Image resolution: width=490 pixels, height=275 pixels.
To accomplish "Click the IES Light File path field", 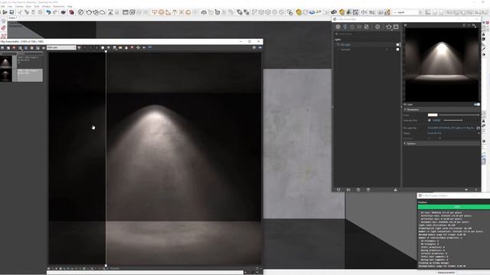I will click(451, 128).
